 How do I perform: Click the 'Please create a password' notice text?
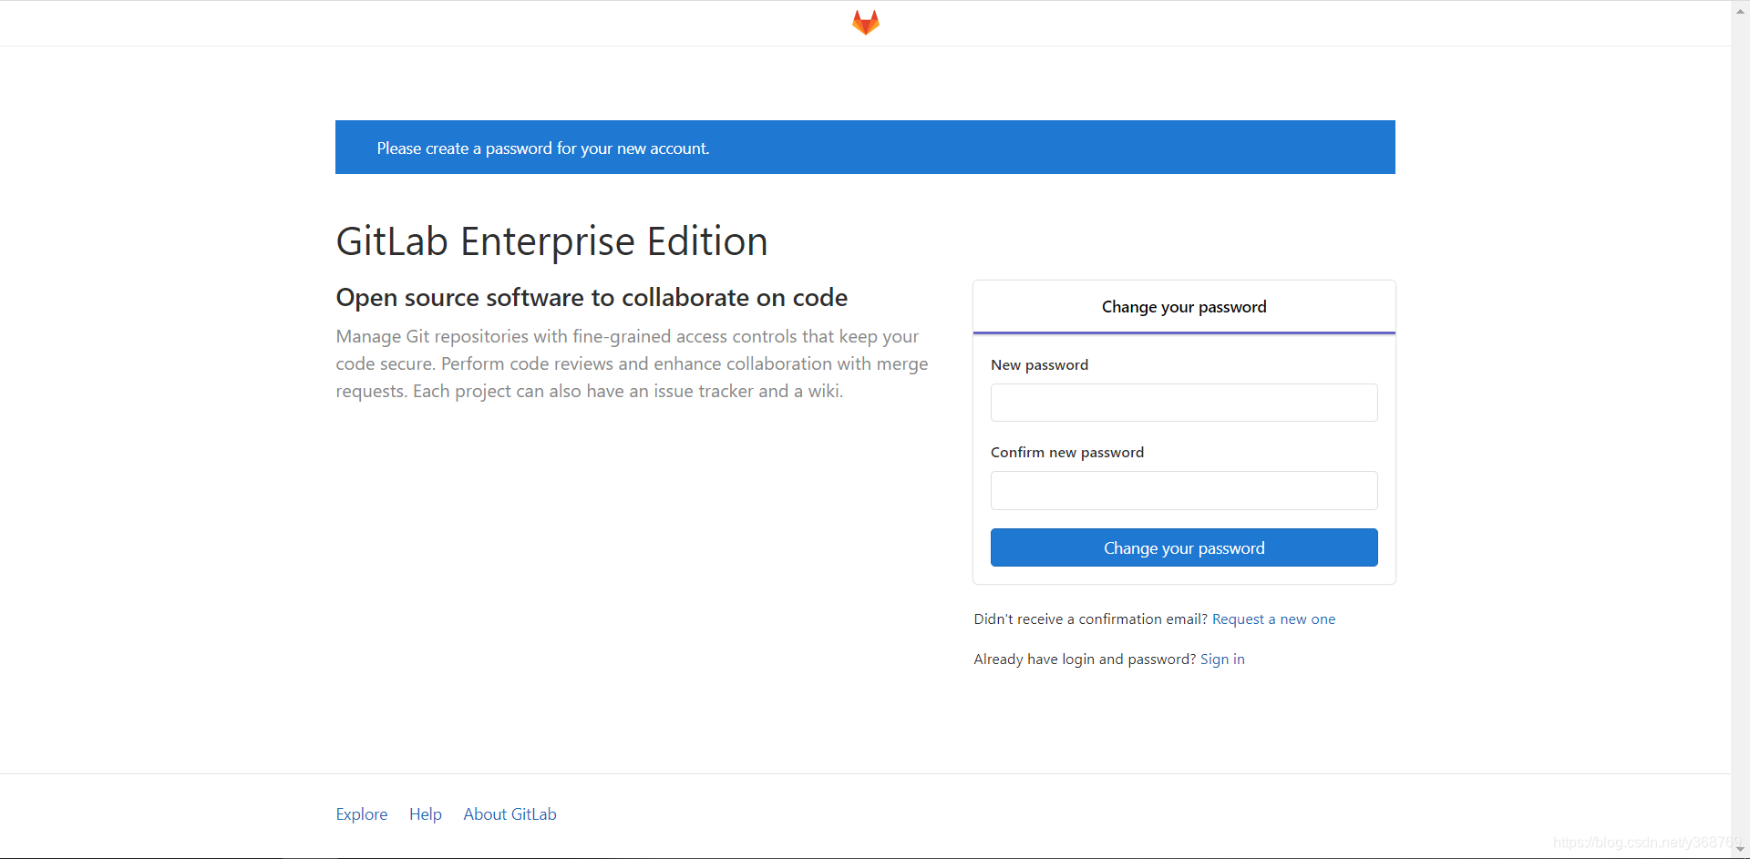pos(543,148)
